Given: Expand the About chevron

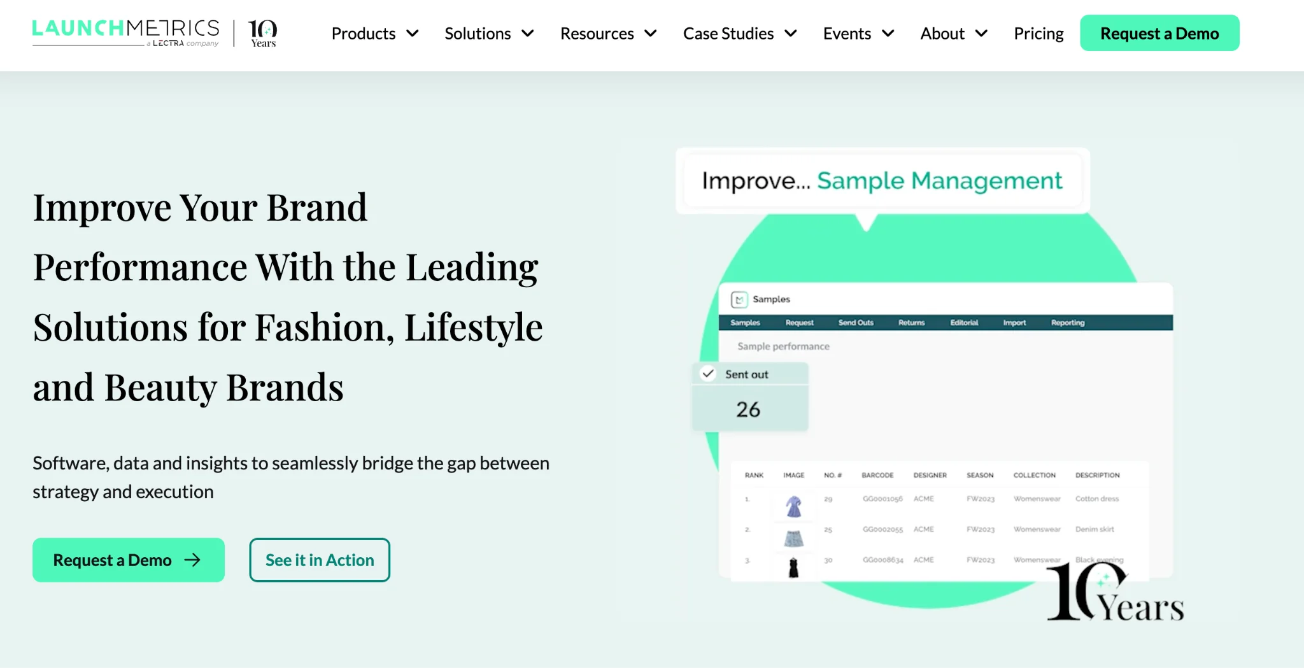Looking at the screenshot, I should click(x=982, y=33).
